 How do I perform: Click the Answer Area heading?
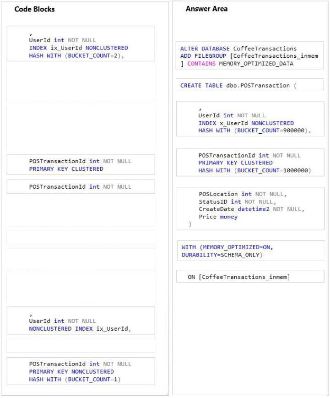click(206, 9)
